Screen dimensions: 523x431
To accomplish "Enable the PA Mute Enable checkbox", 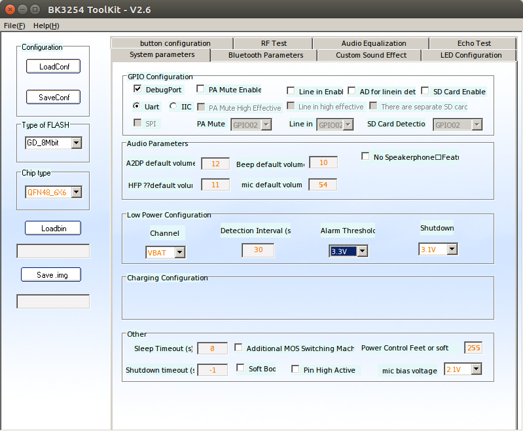I will [200, 89].
